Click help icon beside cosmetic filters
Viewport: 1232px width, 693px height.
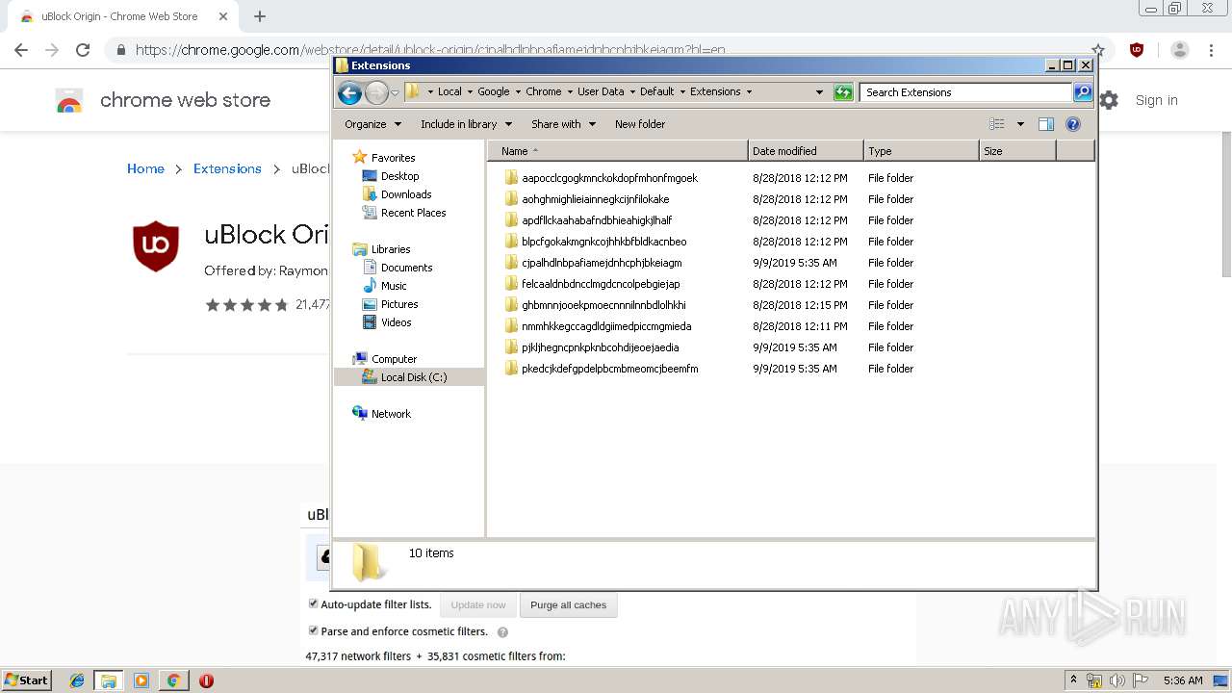tap(502, 632)
